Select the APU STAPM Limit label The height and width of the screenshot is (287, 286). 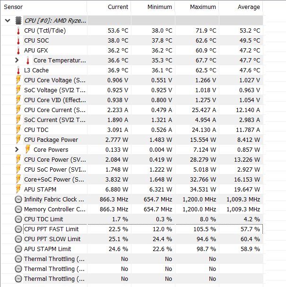click(x=47, y=249)
